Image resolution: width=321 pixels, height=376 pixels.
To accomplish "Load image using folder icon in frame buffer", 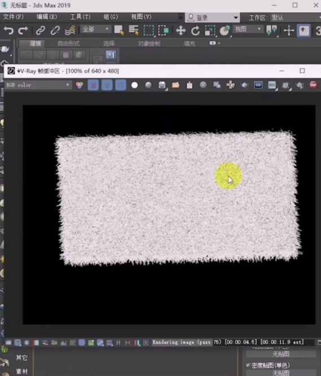I will point(175,85).
